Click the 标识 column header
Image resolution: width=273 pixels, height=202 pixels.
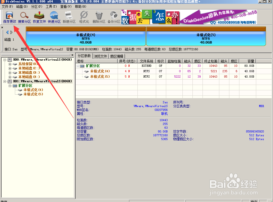click(161, 61)
